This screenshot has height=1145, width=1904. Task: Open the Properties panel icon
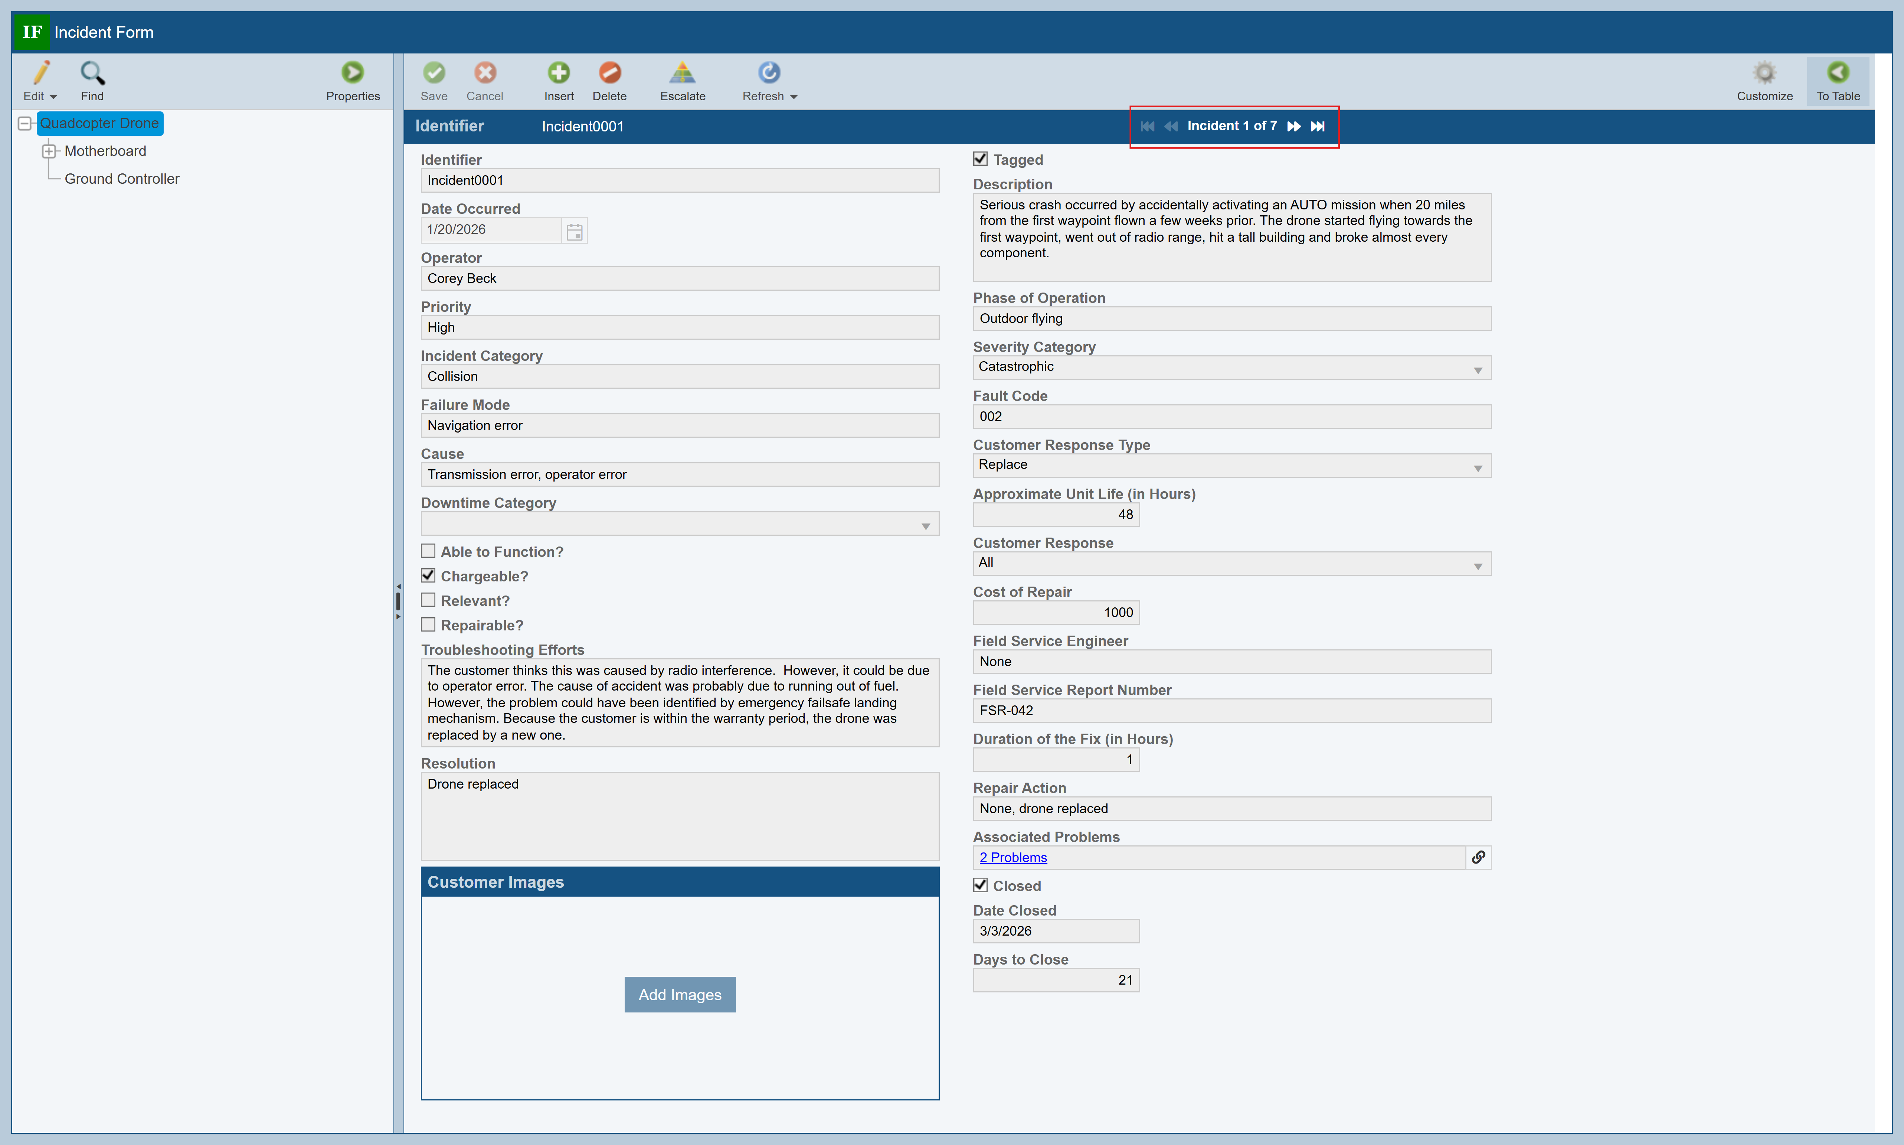[353, 73]
